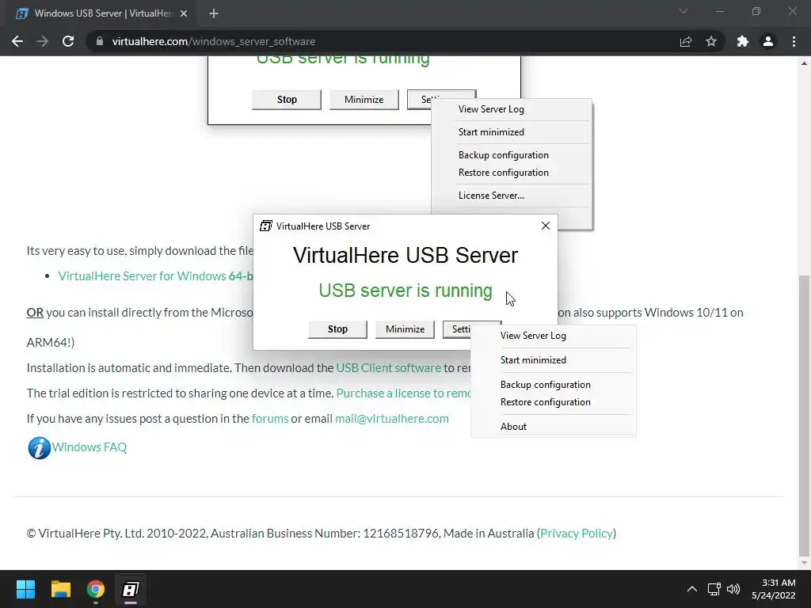
Task: Close the Windows USB Server tab
Action: coord(184,13)
